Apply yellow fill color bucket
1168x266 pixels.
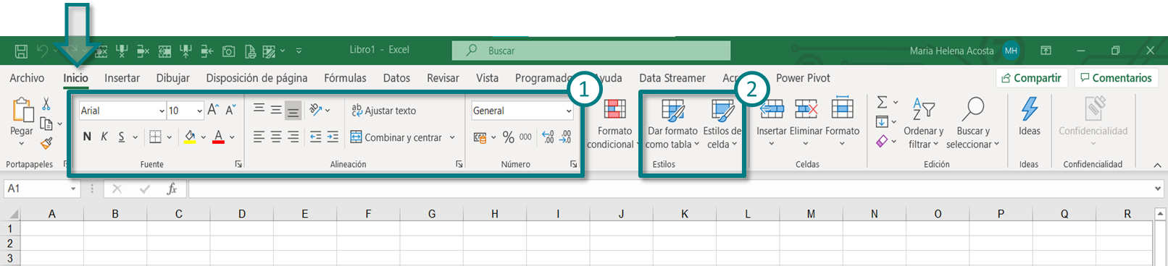190,137
